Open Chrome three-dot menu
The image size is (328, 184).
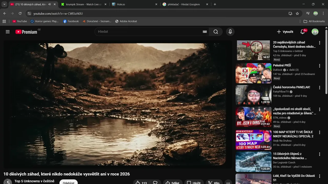[323, 14]
